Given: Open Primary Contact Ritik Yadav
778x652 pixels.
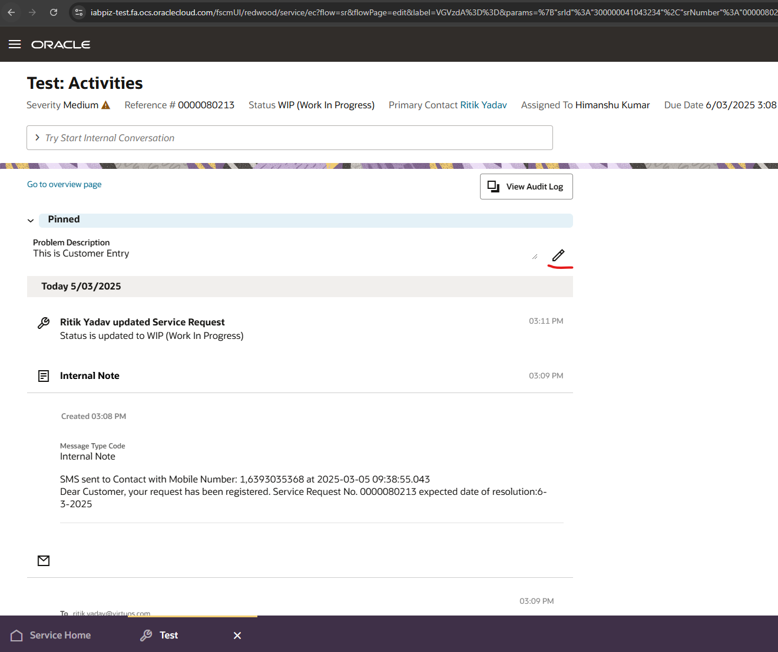Looking at the screenshot, I should coord(484,105).
